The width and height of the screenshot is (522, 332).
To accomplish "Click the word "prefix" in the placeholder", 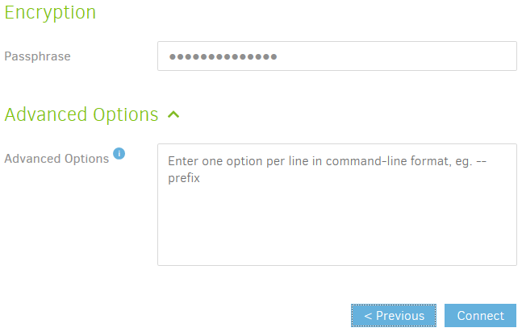I will [184, 179].
